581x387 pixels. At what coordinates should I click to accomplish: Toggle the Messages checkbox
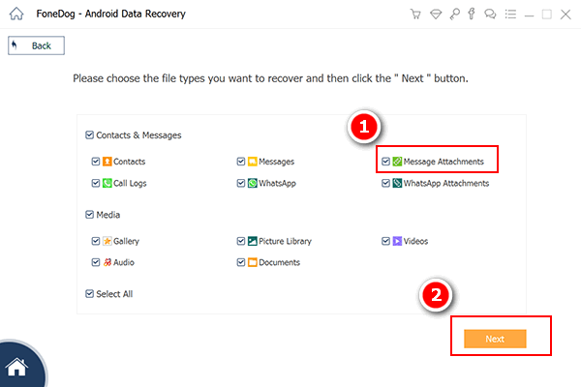(x=241, y=162)
